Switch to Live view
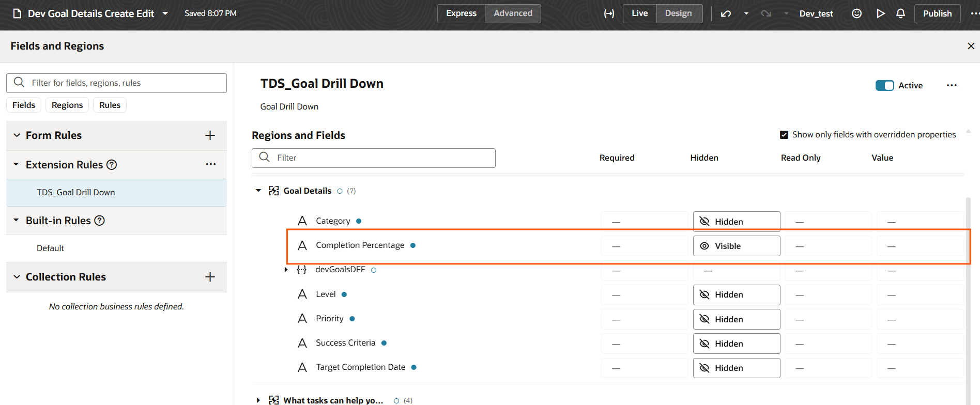This screenshot has height=405, width=980. tap(640, 13)
